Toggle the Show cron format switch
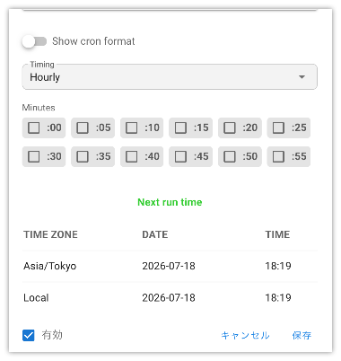Image resolution: width=341 pixels, height=361 pixels. tap(34, 41)
